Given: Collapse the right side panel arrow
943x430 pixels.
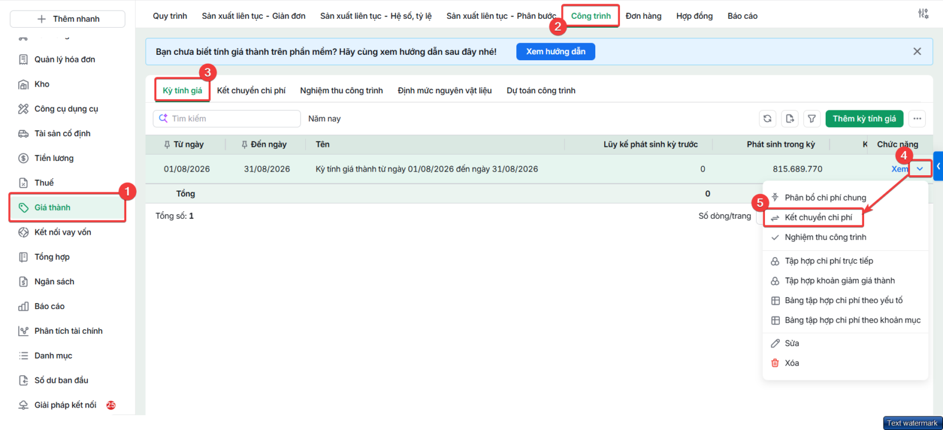Looking at the screenshot, I should point(938,166).
